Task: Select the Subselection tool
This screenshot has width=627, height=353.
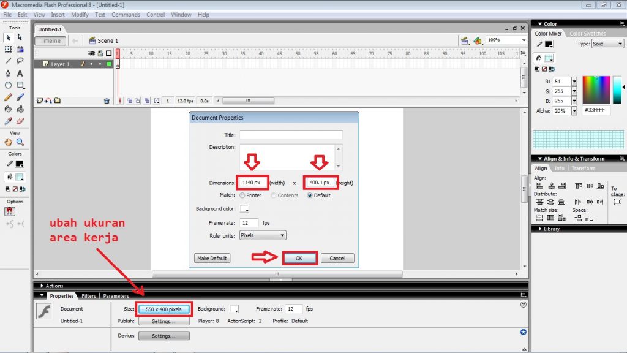Action: coord(20,37)
